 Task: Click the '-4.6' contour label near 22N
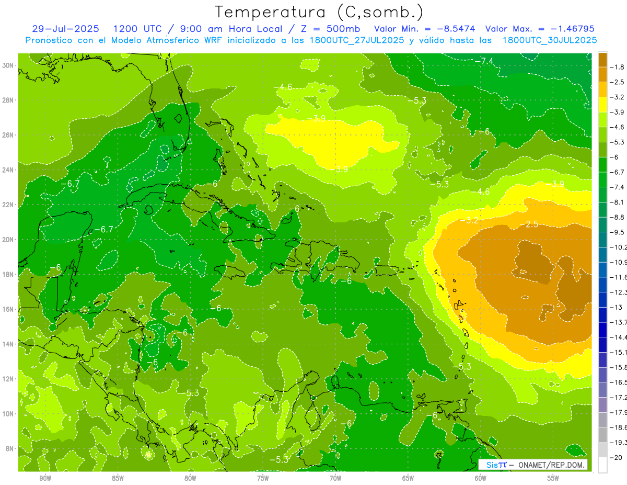(x=481, y=191)
